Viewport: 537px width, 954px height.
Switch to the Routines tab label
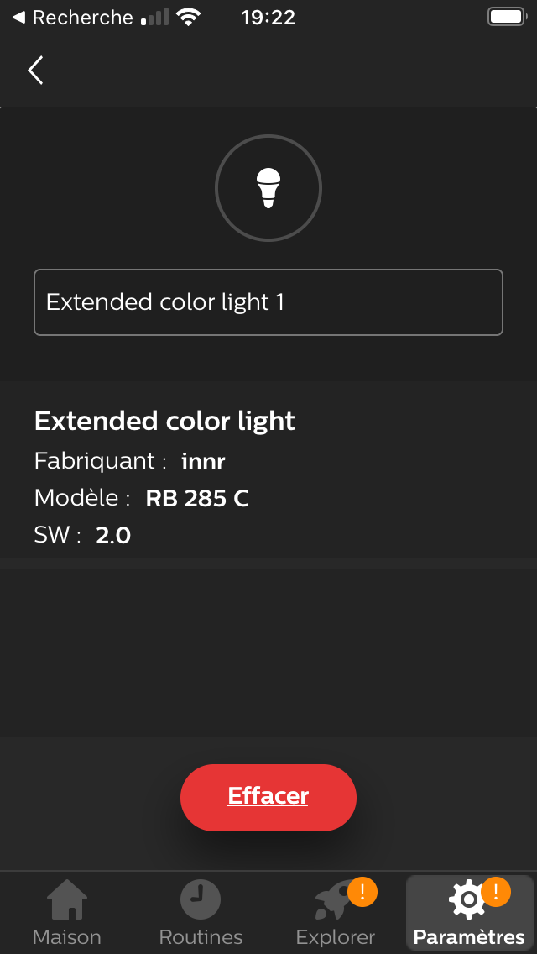(201, 936)
